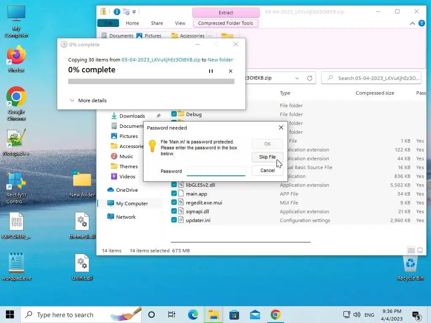Viewport: 431px width, 323px height.
Task: Pause the copy operation
Action: (x=211, y=71)
